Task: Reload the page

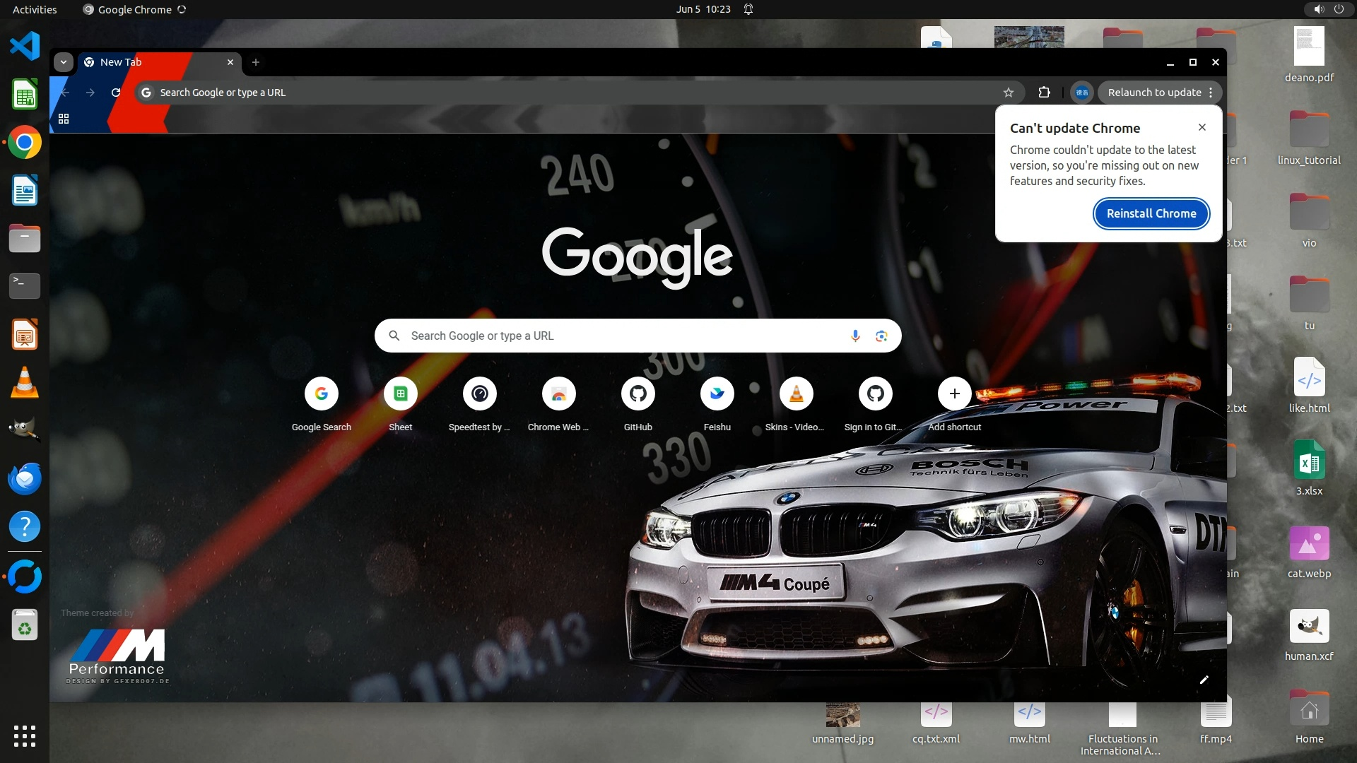Action: 116,93
